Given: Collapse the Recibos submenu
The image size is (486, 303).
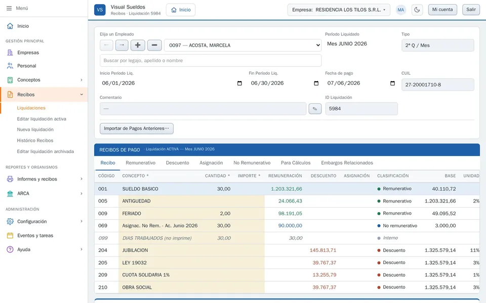Looking at the screenshot, I should coord(82,94).
